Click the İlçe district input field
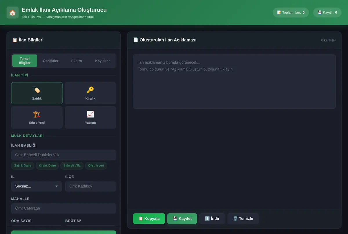 pos(90,186)
